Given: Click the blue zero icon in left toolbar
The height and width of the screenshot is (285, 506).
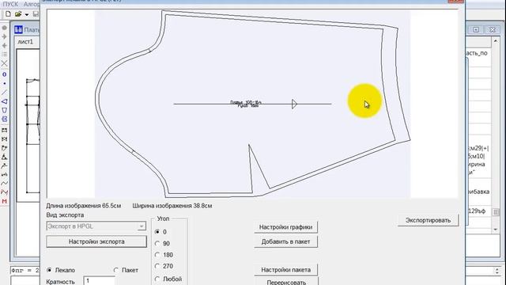Looking at the screenshot, I should click(4, 74).
